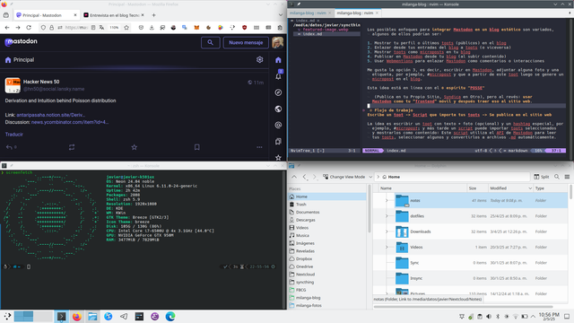Viewport: 574px width, 323px height.
Task: Switch to Entrevista en el blog tab
Action: pos(114,15)
